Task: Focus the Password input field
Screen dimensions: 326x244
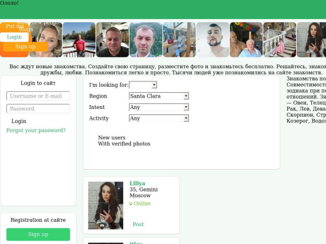Action: (38, 109)
